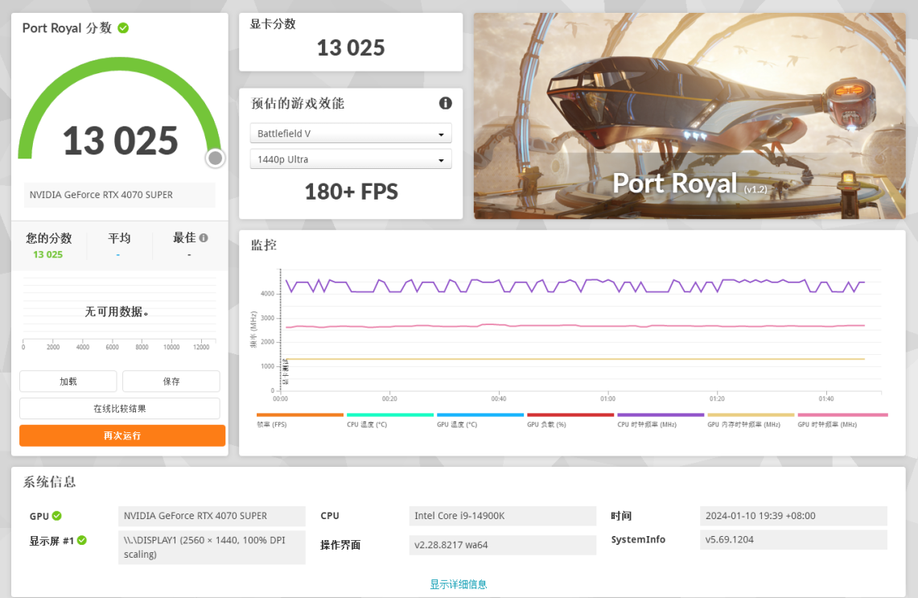
Task: Click the SystemInfo v5.69.1204 field
Action: coord(793,539)
